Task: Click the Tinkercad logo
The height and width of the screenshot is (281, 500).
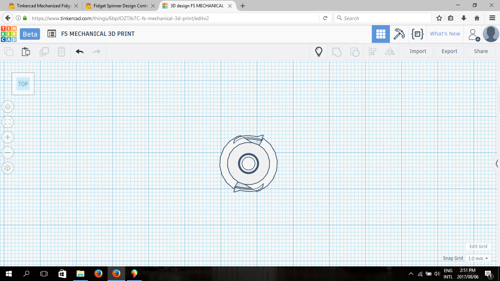Action: pos(9,34)
